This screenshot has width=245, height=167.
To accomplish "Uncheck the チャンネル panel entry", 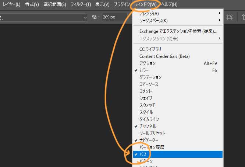I will (148, 126).
